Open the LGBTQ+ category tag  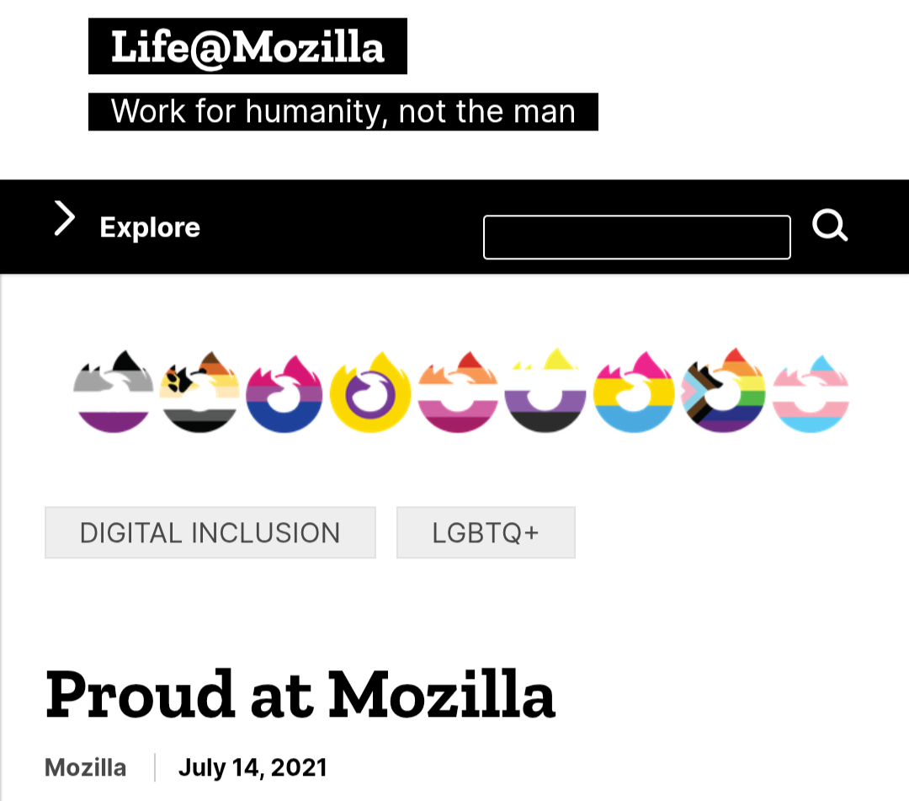click(x=486, y=532)
